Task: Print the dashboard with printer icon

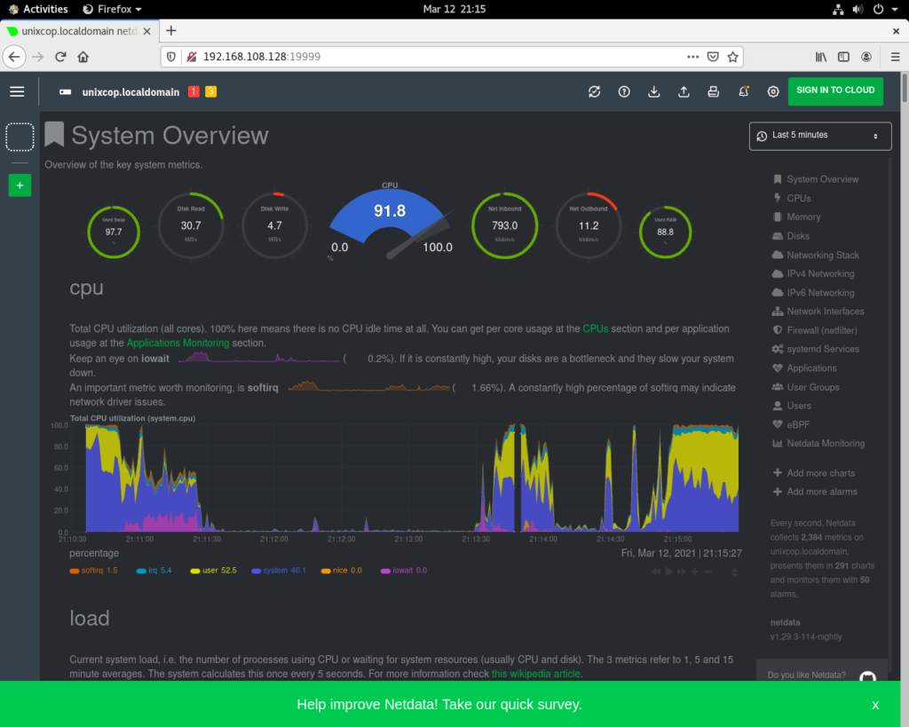Action: [x=714, y=91]
